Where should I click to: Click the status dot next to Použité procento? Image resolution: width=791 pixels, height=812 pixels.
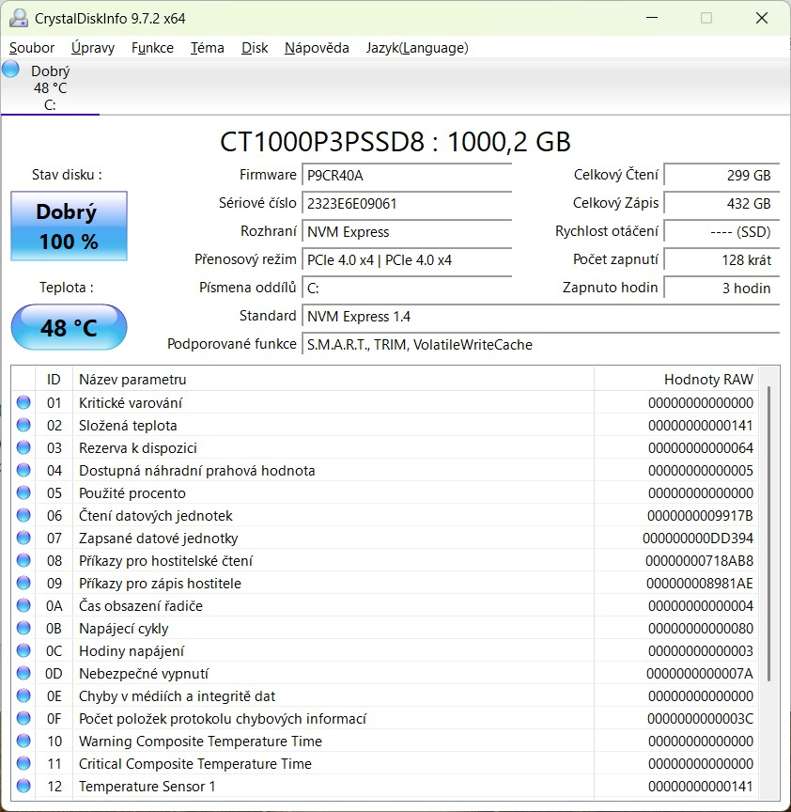tap(23, 492)
